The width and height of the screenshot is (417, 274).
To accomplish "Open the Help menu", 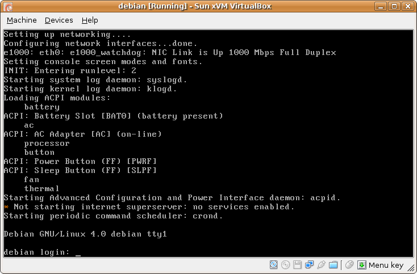I will pos(90,20).
